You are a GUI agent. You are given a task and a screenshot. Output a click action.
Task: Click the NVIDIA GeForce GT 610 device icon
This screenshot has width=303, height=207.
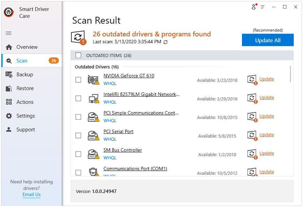pos(93,79)
